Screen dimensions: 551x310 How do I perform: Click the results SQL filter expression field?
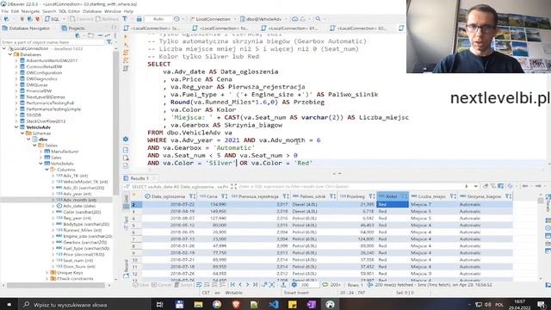tap(350, 187)
